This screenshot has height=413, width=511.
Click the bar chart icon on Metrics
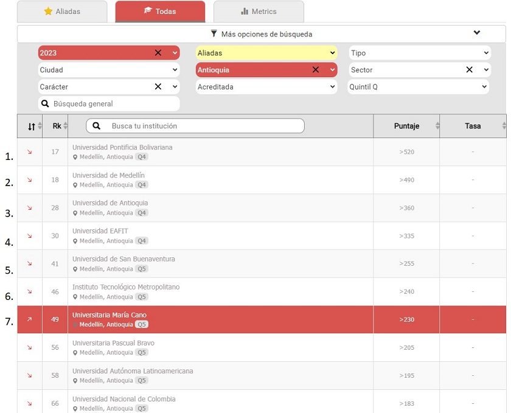(245, 12)
